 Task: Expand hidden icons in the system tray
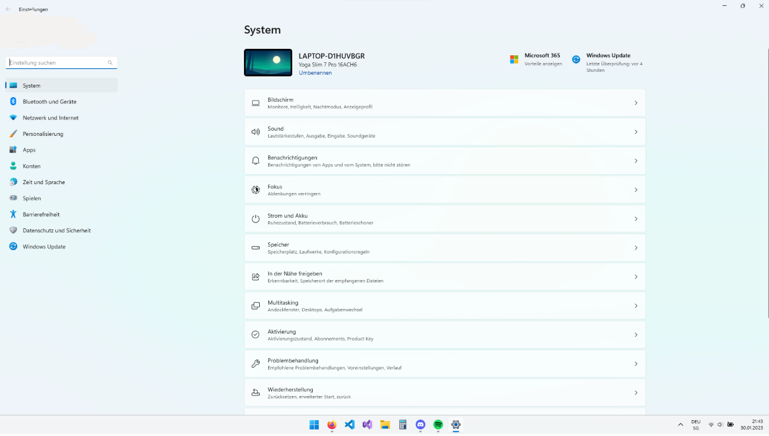[680, 424]
